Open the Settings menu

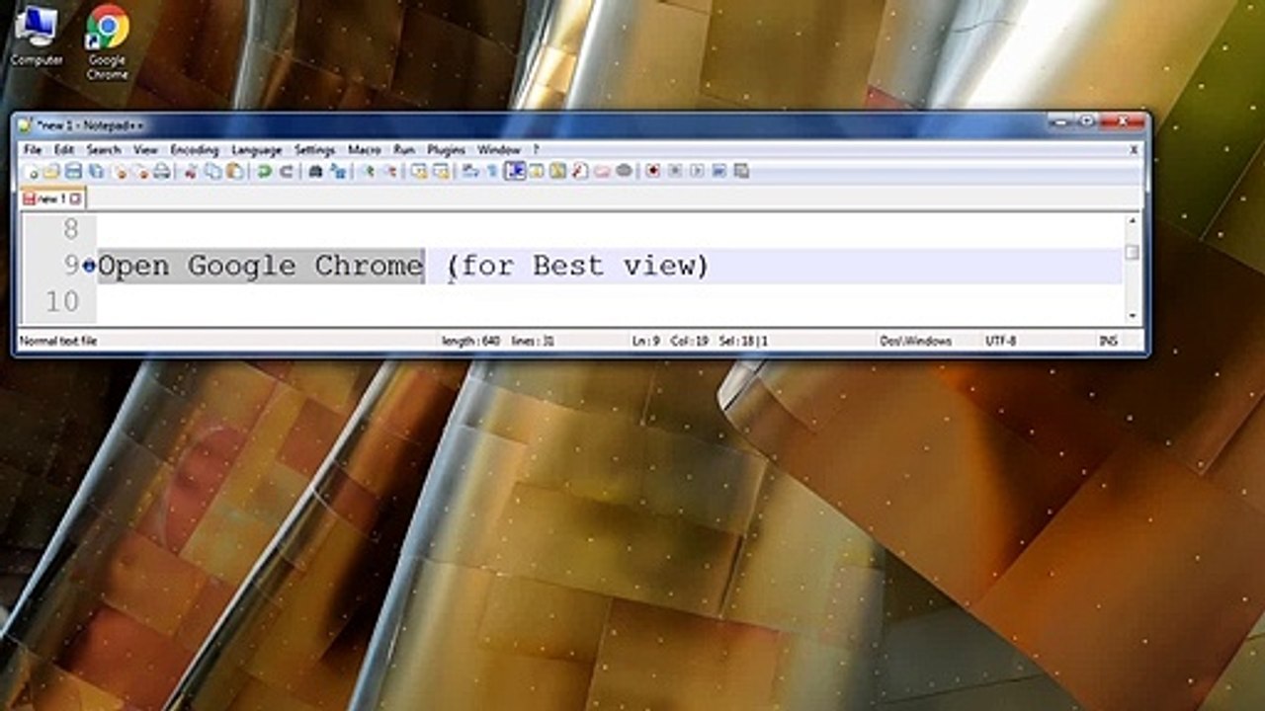click(x=315, y=150)
